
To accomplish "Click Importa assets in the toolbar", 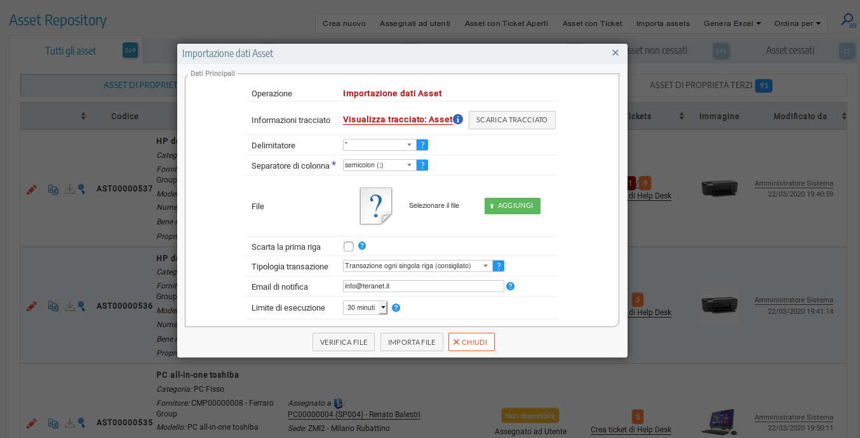I will [663, 23].
